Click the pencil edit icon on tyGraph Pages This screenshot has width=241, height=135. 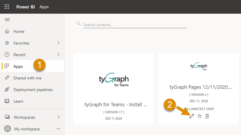(x=191, y=116)
